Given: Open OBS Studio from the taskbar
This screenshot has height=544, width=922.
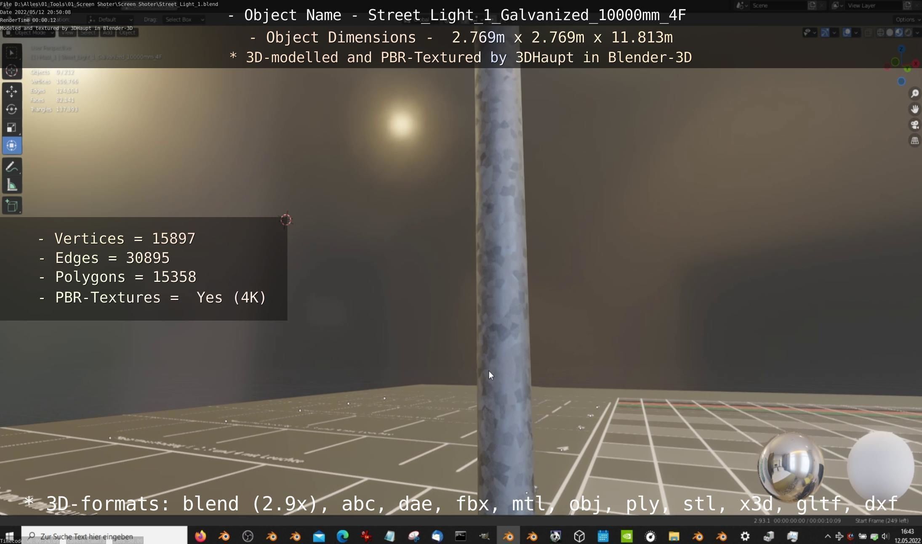Looking at the screenshot, I should [248, 536].
